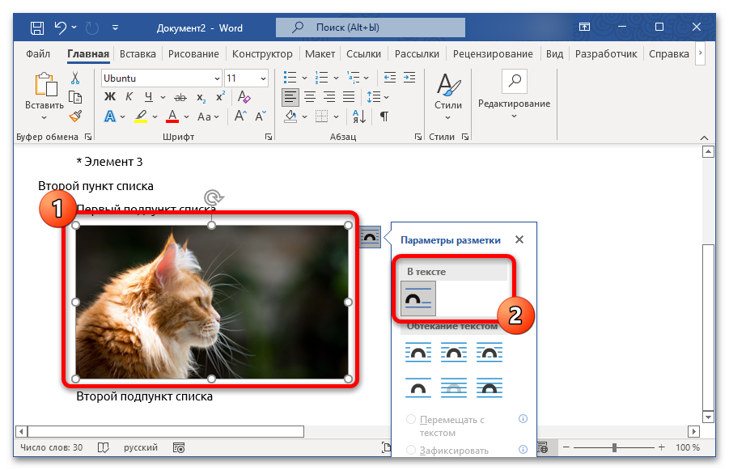Toggle subscript formatting
Viewport: 729px width, 470px height.
(x=201, y=97)
